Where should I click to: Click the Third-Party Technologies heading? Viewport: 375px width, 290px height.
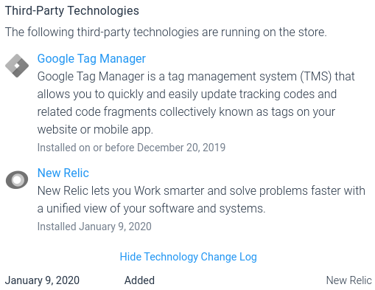pyautogui.click(x=72, y=11)
